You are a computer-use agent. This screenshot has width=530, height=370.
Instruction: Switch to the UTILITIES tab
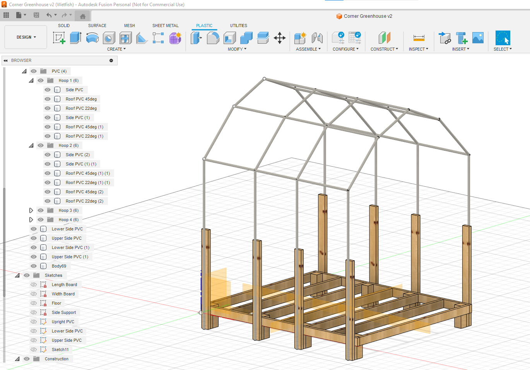239,26
